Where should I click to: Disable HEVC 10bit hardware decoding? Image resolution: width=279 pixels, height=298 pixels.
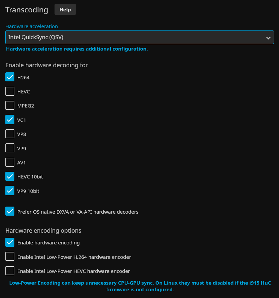[x=10, y=176]
